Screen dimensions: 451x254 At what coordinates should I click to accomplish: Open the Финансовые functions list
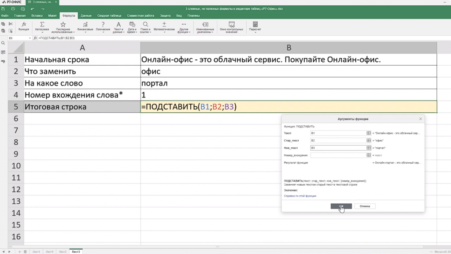85,27
